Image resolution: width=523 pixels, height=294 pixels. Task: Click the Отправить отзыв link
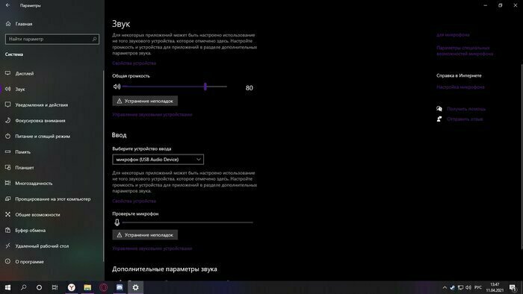465,119
